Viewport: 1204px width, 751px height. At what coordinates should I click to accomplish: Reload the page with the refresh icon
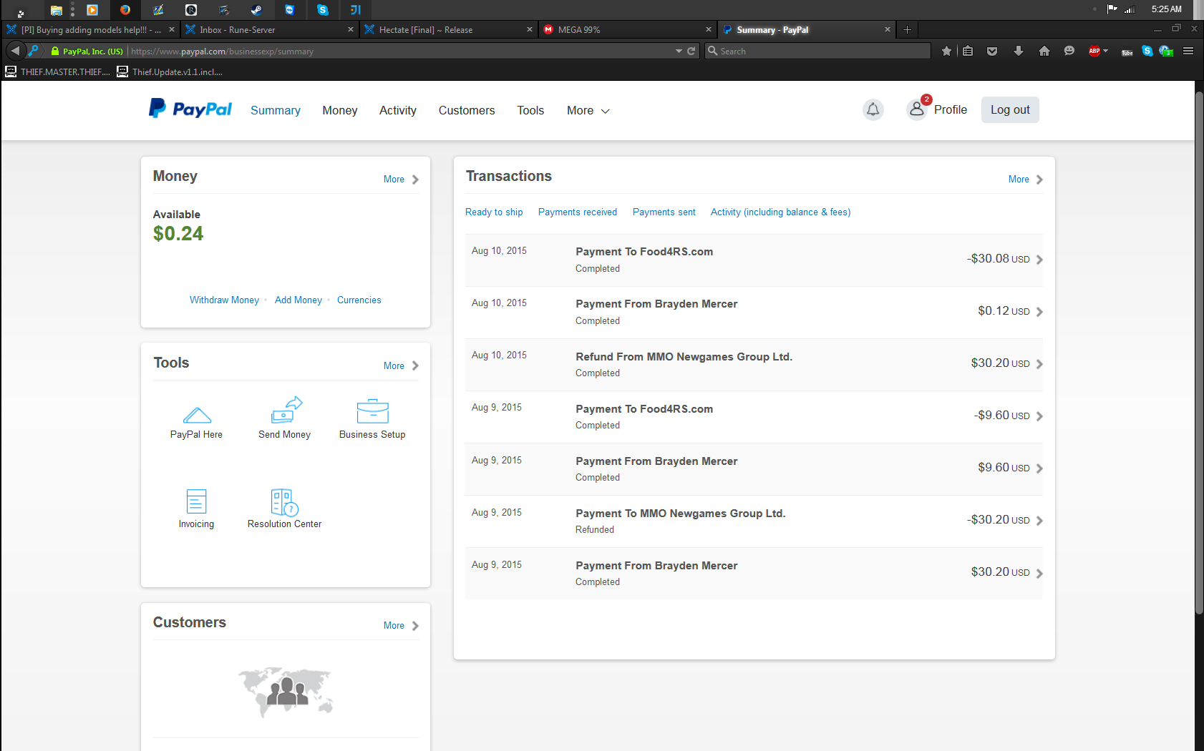691,51
